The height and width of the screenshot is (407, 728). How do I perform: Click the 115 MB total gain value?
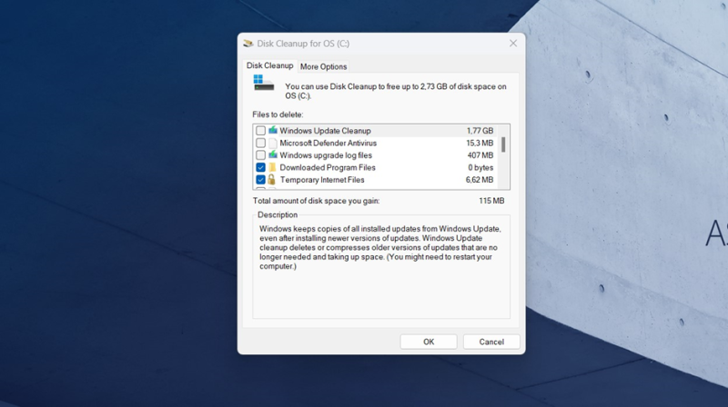tap(491, 201)
